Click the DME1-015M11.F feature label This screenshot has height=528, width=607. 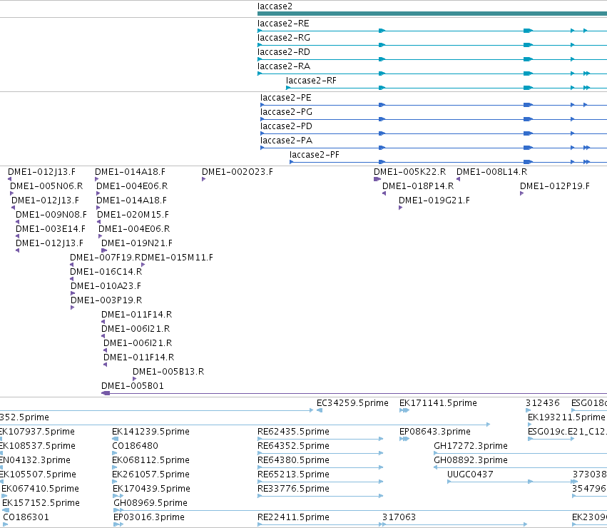click(x=178, y=258)
